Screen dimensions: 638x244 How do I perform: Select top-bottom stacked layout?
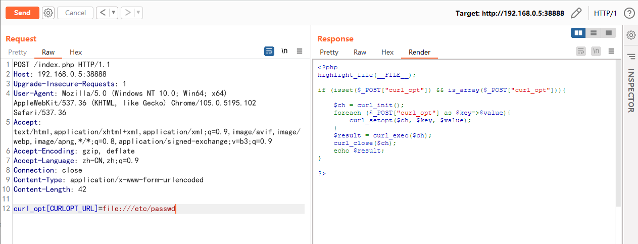coord(594,33)
